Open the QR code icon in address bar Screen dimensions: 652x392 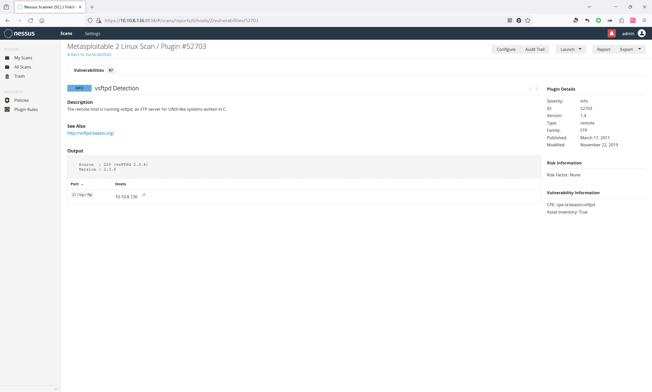coord(510,20)
